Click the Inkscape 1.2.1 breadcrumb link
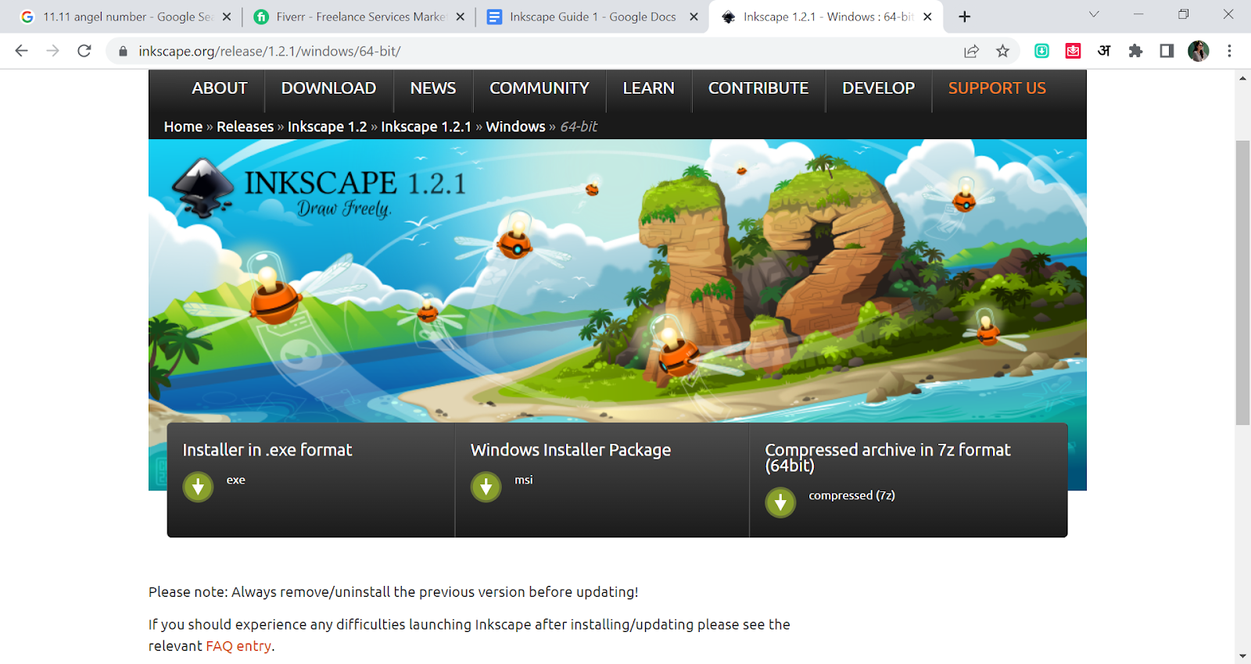This screenshot has width=1251, height=664. click(x=426, y=127)
